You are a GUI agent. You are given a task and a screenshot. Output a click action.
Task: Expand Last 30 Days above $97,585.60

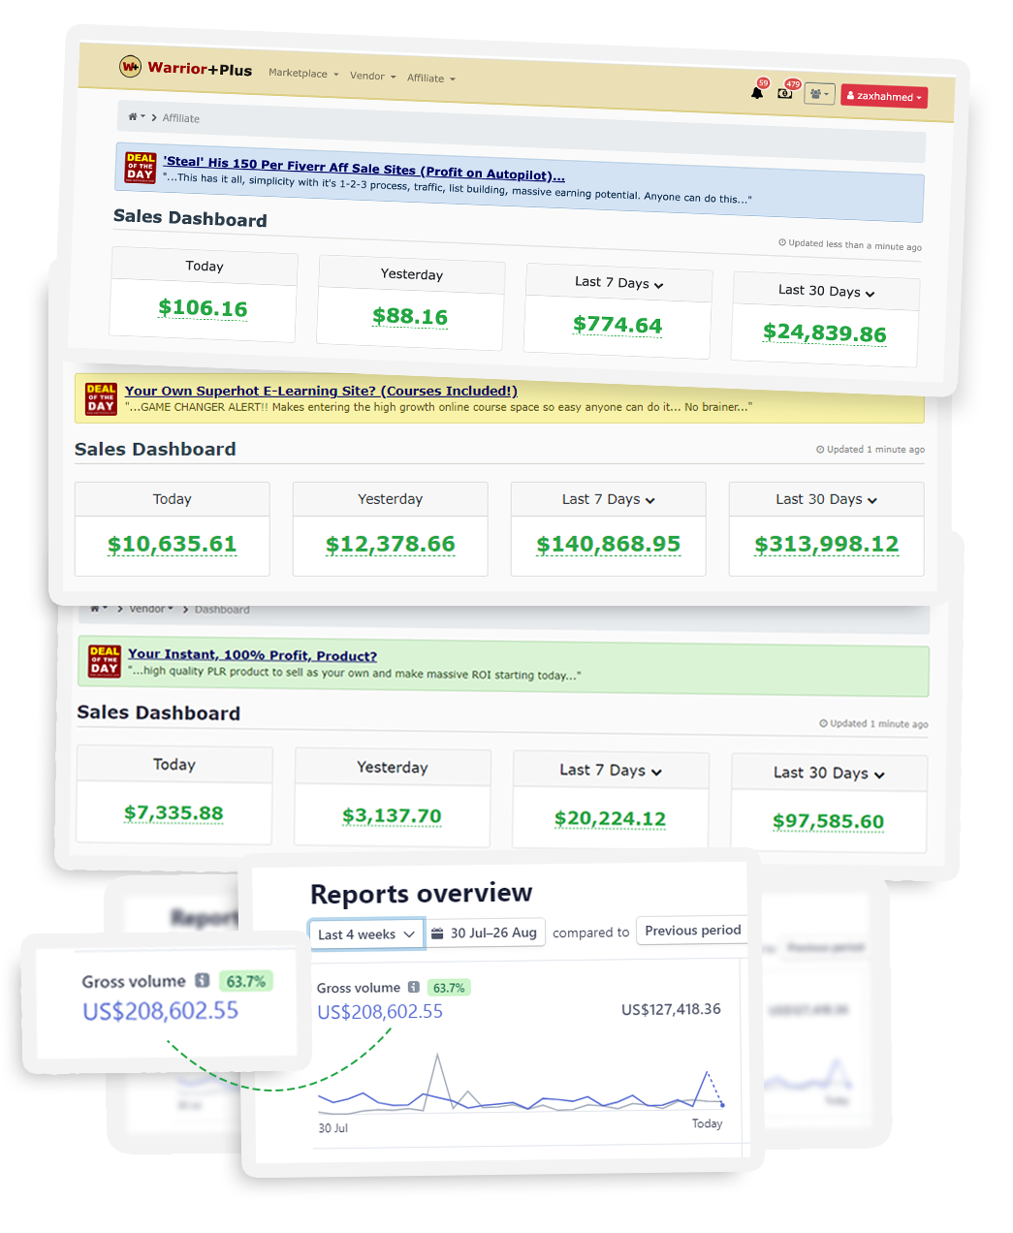[x=829, y=773]
